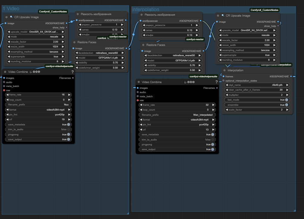Click codeformer_weight value in interpolation Restore Faces
The width and height of the screenshot is (304, 219).
point(192,70)
